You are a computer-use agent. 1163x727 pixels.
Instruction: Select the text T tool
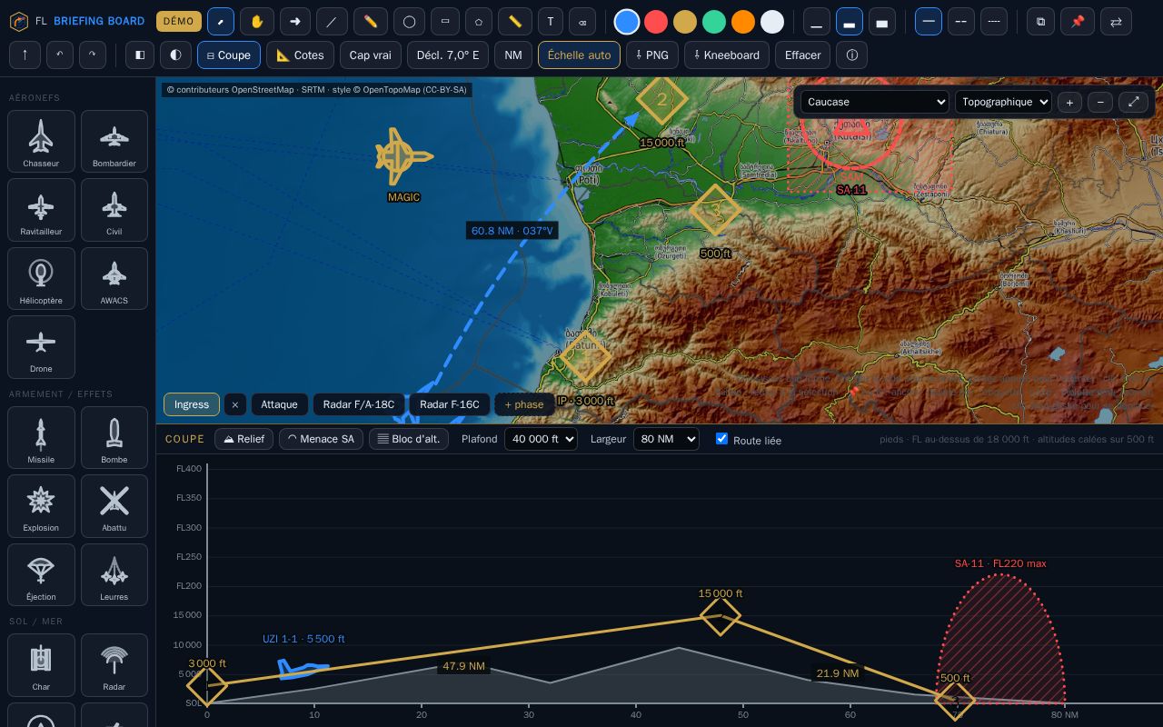click(551, 21)
